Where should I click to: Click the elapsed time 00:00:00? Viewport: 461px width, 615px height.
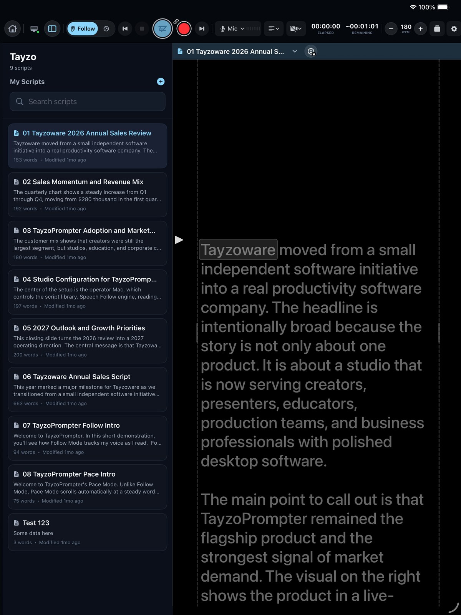click(326, 26)
